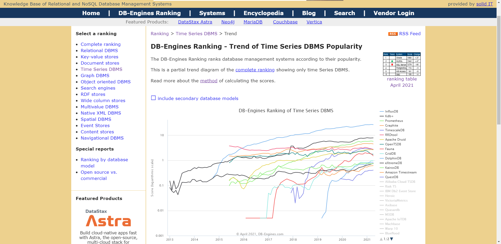Follow the solid IT provider link
This screenshot has width=501, height=244.
(485, 4)
